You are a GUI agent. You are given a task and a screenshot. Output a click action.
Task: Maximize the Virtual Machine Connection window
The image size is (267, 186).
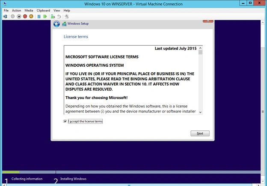tap(250, 3)
